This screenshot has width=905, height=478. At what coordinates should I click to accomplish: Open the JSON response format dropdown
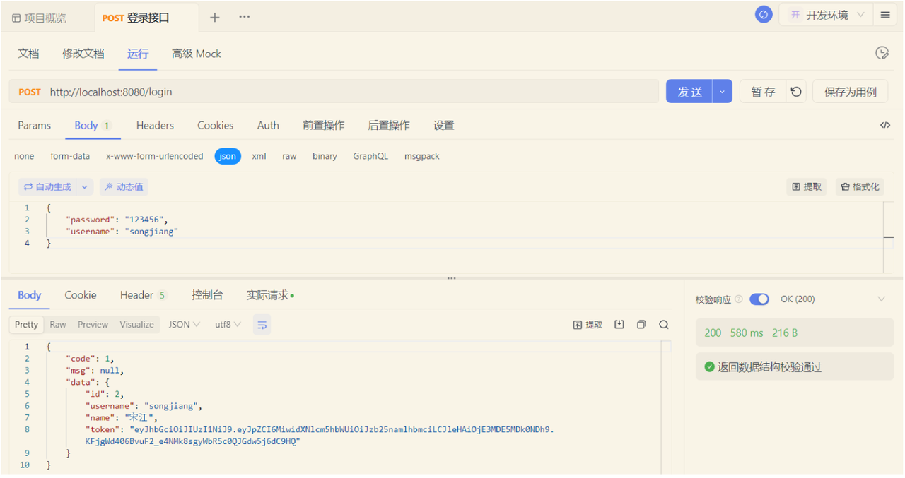click(184, 325)
